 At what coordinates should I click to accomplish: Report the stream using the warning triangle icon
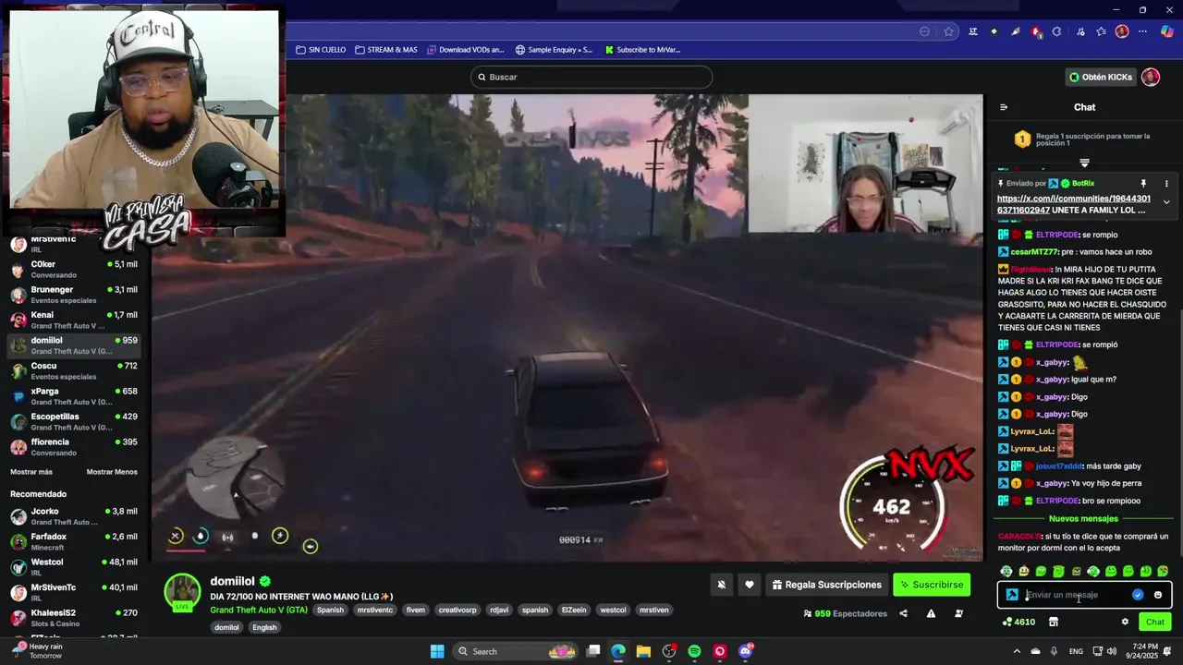931,613
